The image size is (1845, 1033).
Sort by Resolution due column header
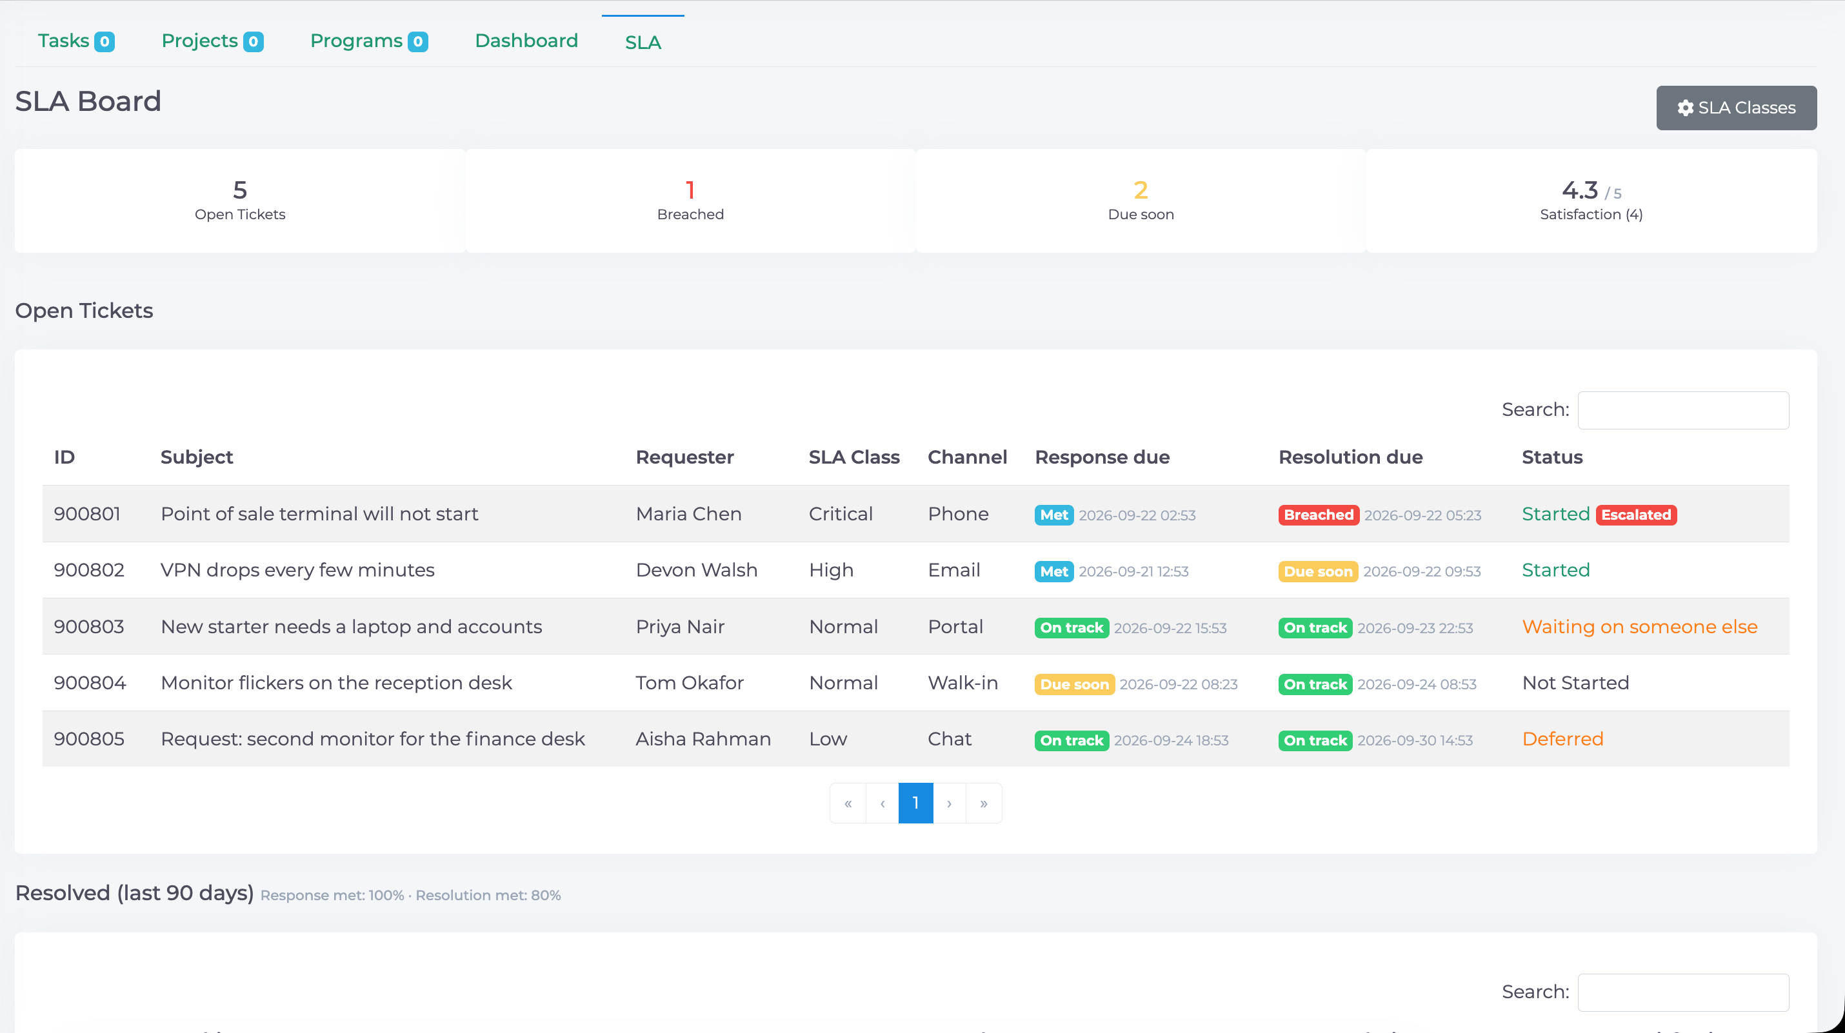click(x=1350, y=457)
